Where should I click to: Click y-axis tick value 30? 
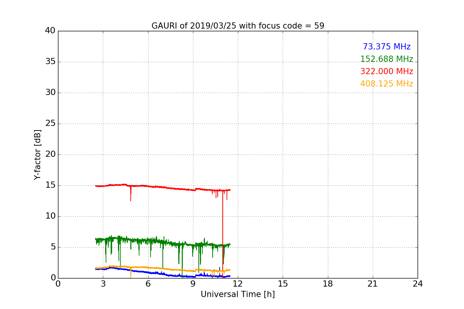pyautogui.click(x=50, y=93)
